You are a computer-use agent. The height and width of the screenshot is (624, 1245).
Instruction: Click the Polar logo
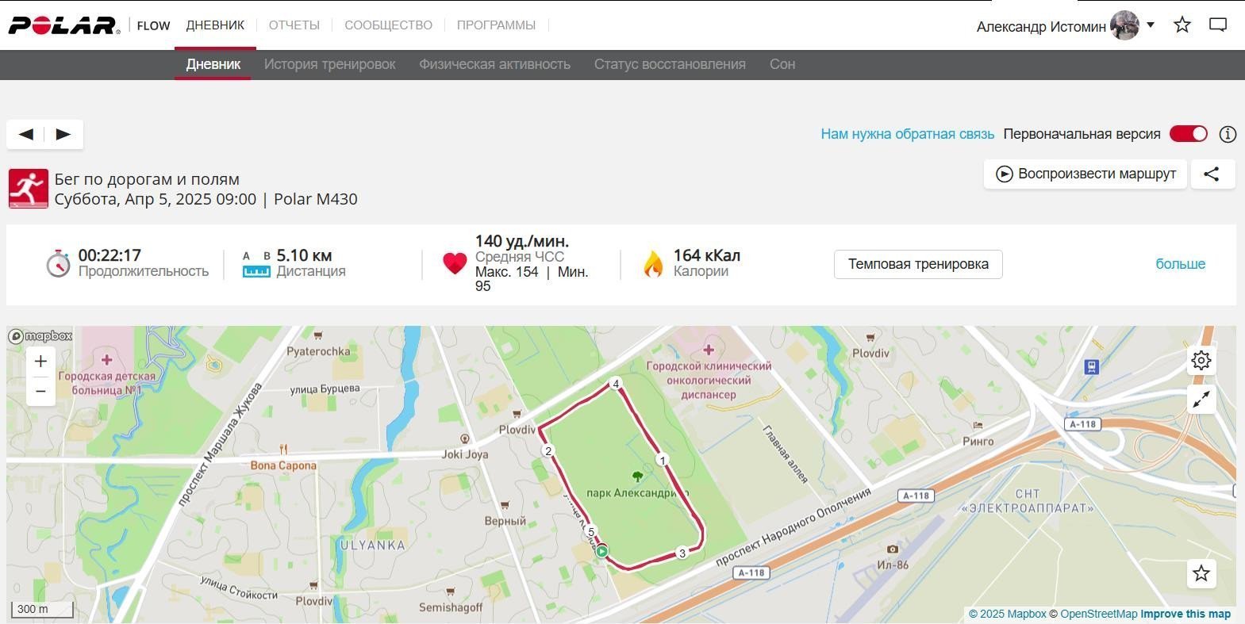(x=64, y=25)
